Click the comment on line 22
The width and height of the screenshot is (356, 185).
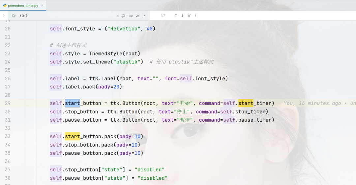click(68, 45)
